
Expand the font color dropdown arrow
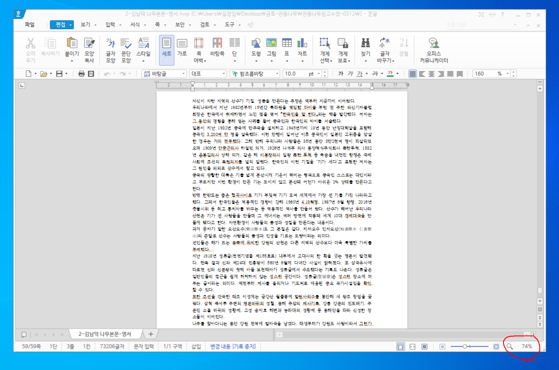[x=398, y=74]
